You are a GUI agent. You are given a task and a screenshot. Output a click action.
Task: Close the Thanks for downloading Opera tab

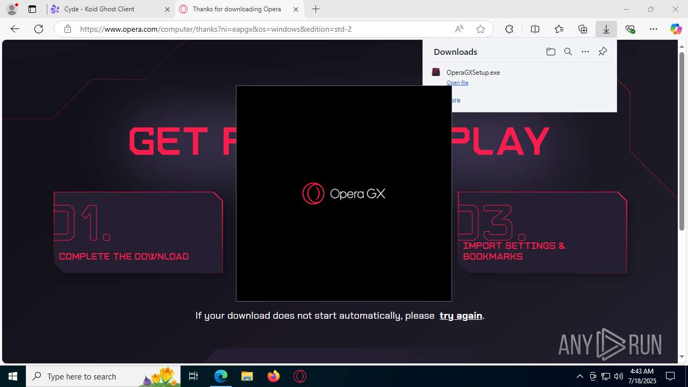click(x=296, y=9)
